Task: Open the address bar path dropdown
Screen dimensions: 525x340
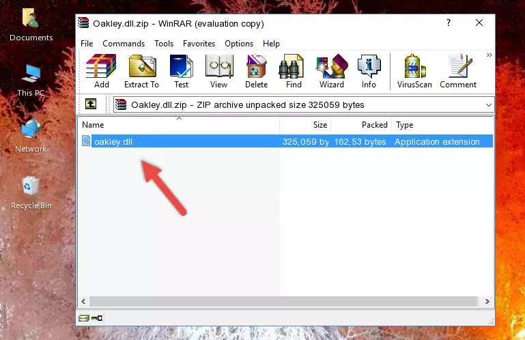Action: pos(489,105)
